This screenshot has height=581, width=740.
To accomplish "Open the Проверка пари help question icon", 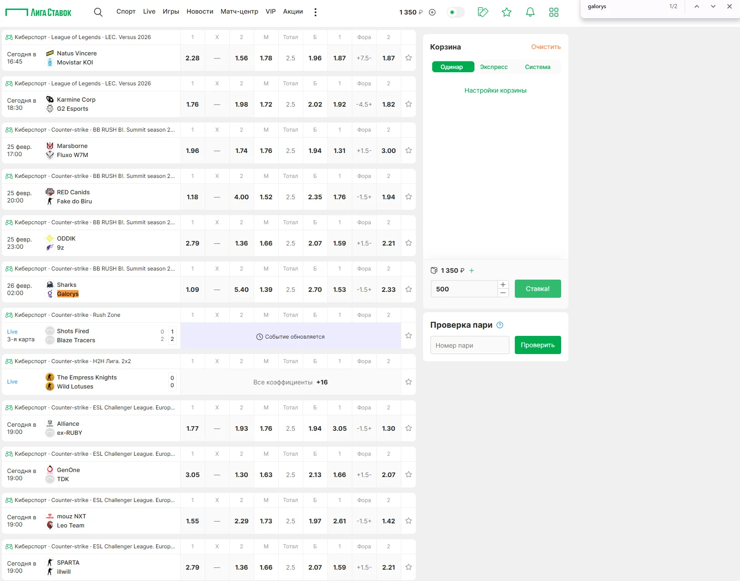I will (500, 325).
